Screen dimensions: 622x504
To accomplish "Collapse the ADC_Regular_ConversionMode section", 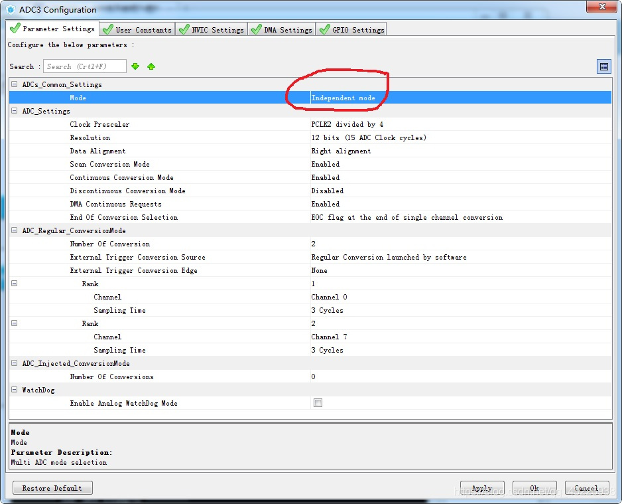I will [x=15, y=230].
